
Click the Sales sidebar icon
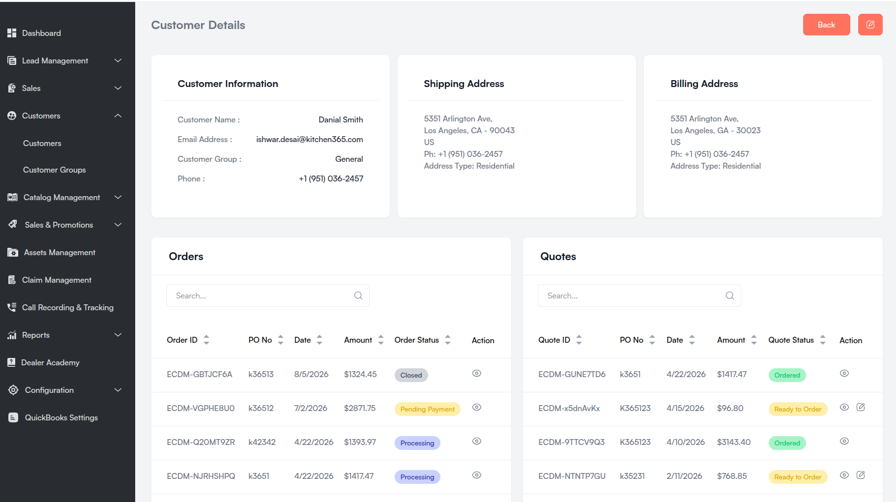point(12,88)
